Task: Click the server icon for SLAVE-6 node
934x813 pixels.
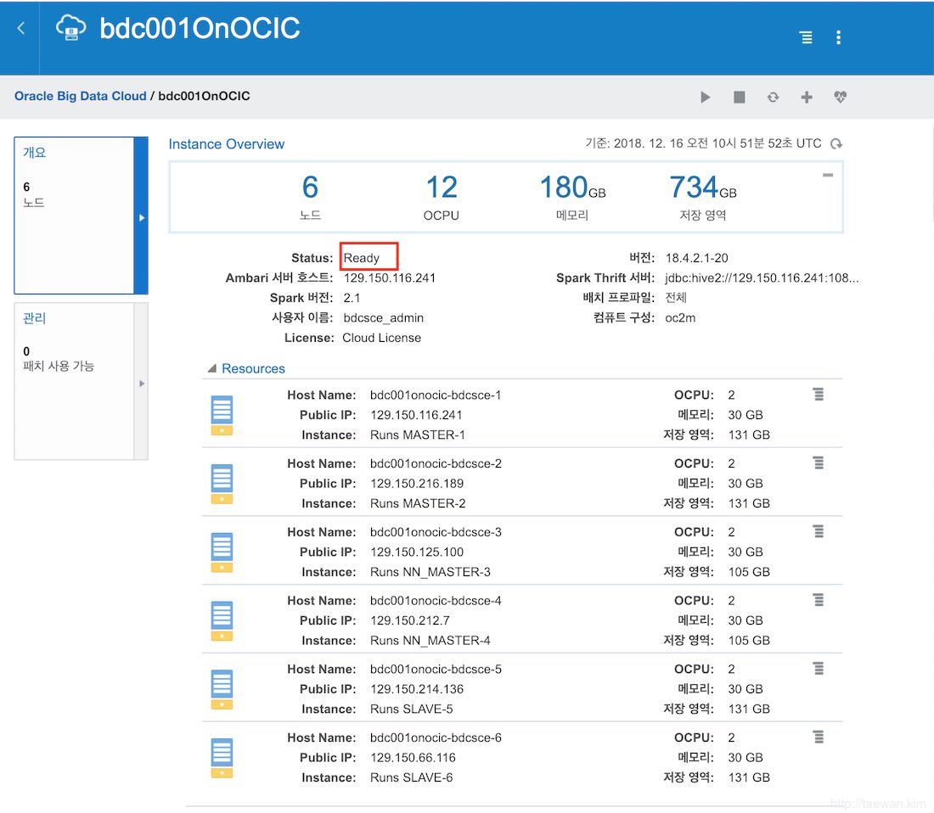Action: click(x=222, y=758)
